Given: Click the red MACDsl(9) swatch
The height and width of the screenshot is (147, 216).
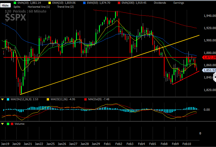Looking at the screenshot, I should [85, 99].
